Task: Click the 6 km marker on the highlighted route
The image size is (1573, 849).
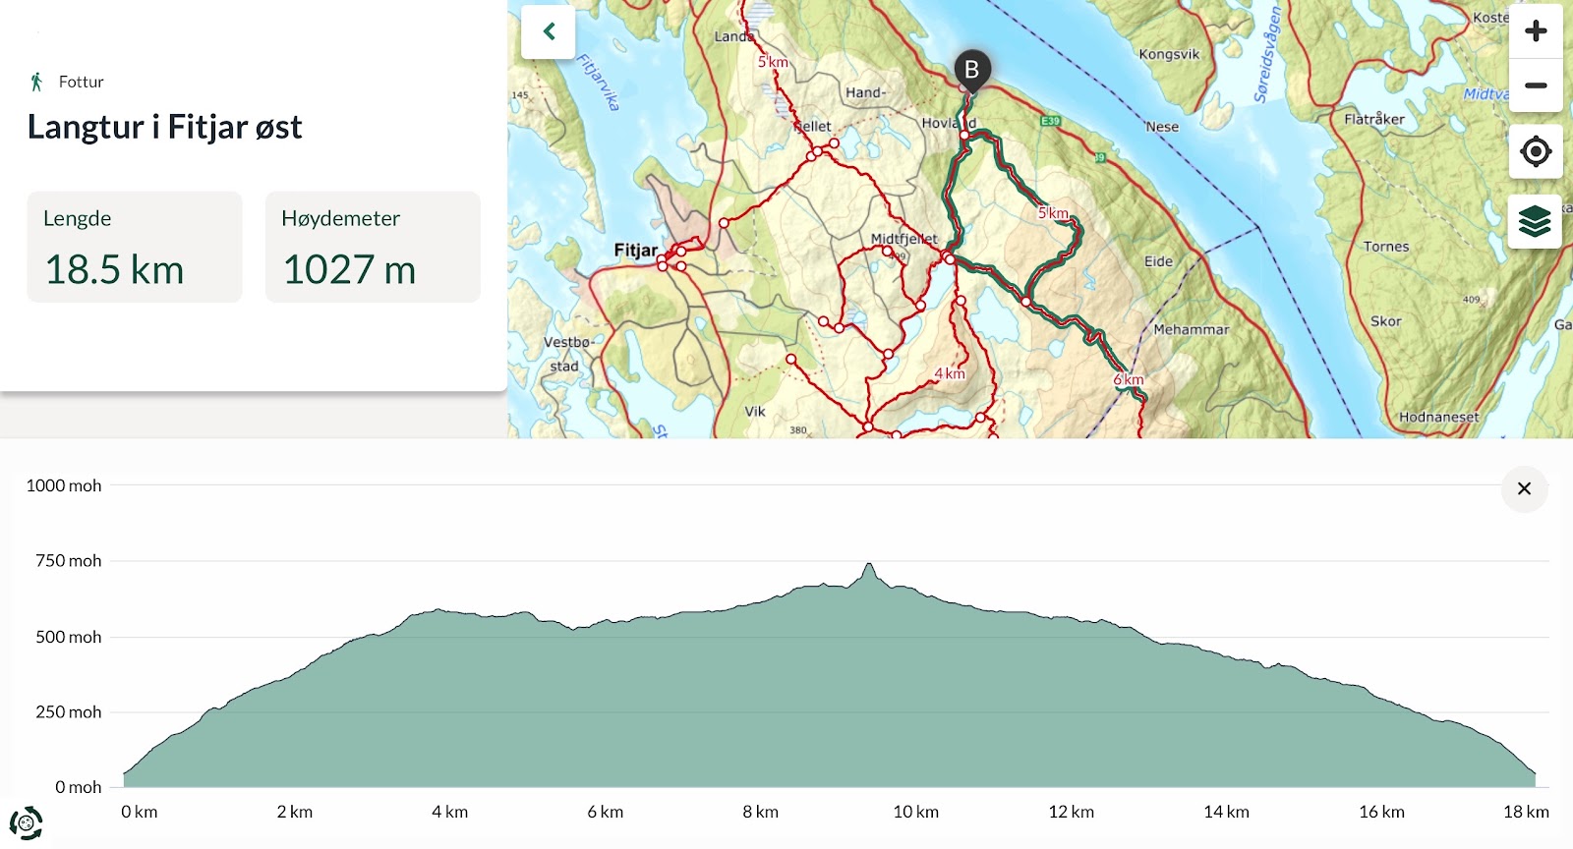Action: click(x=1129, y=379)
